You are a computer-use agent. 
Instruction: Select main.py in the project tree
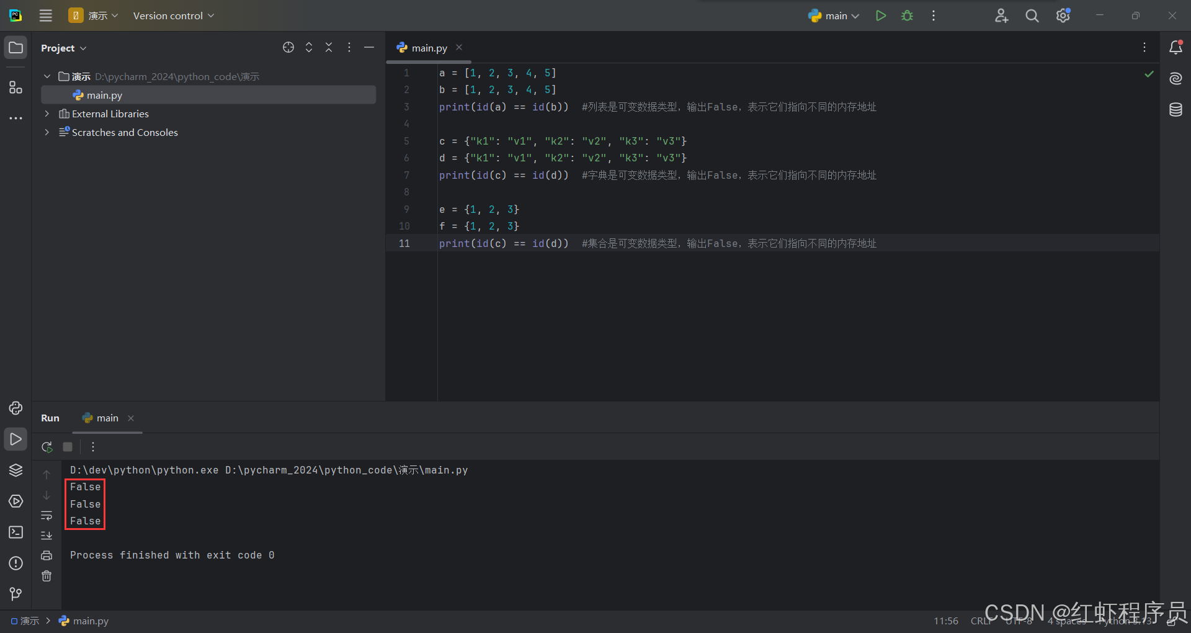(x=208, y=95)
